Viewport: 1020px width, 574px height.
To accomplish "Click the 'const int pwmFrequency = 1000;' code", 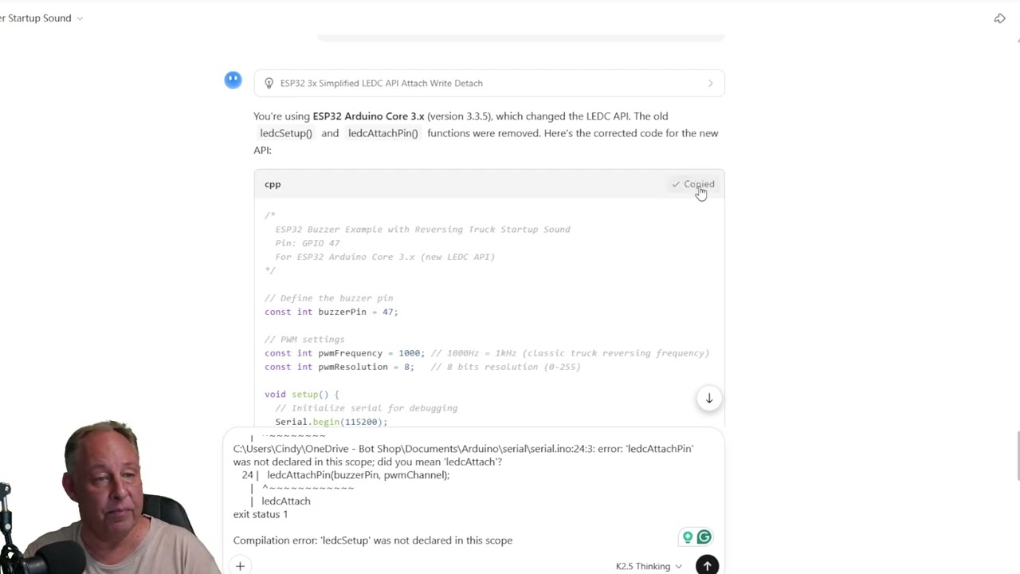I will click(x=344, y=353).
